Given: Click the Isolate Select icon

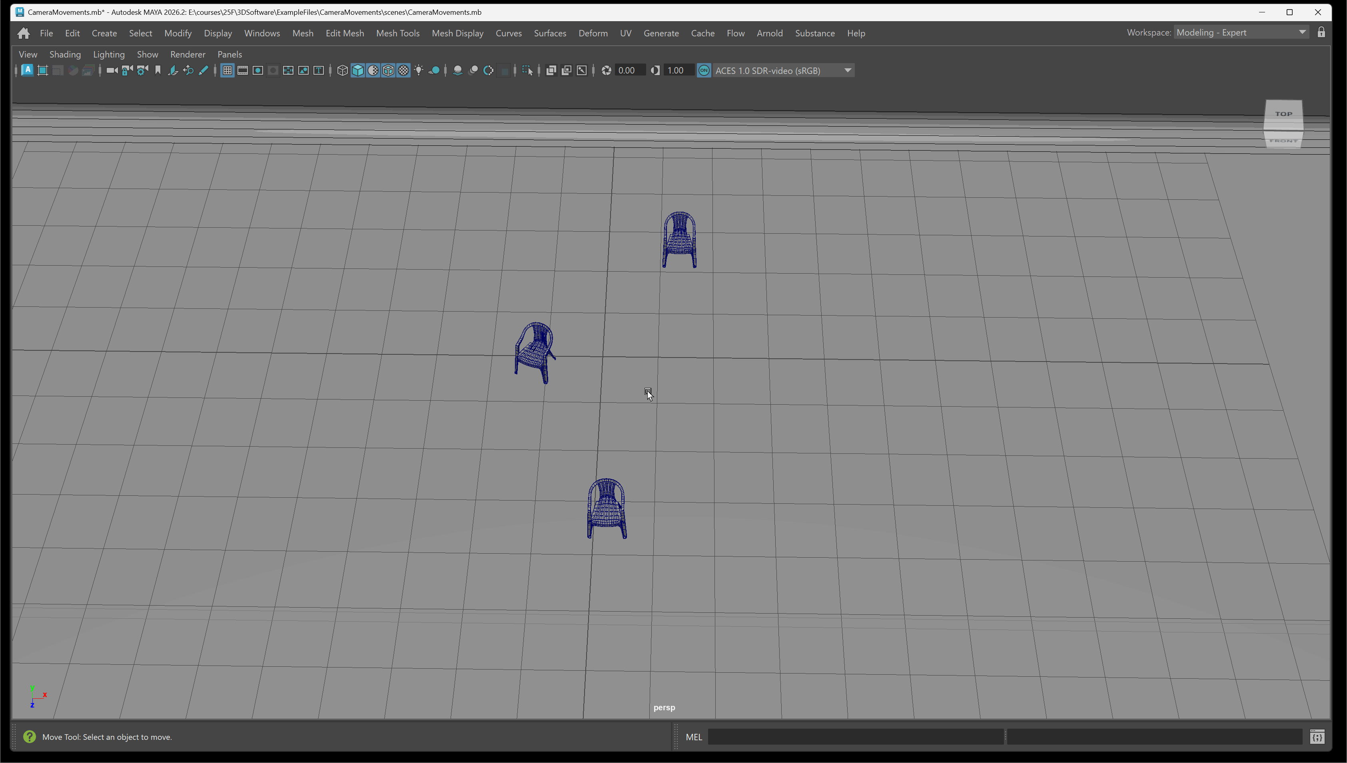Looking at the screenshot, I should [527, 70].
